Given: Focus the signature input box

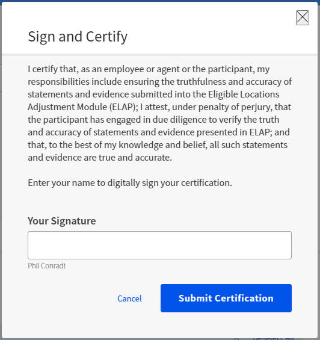Looking at the screenshot, I should point(159,245).
